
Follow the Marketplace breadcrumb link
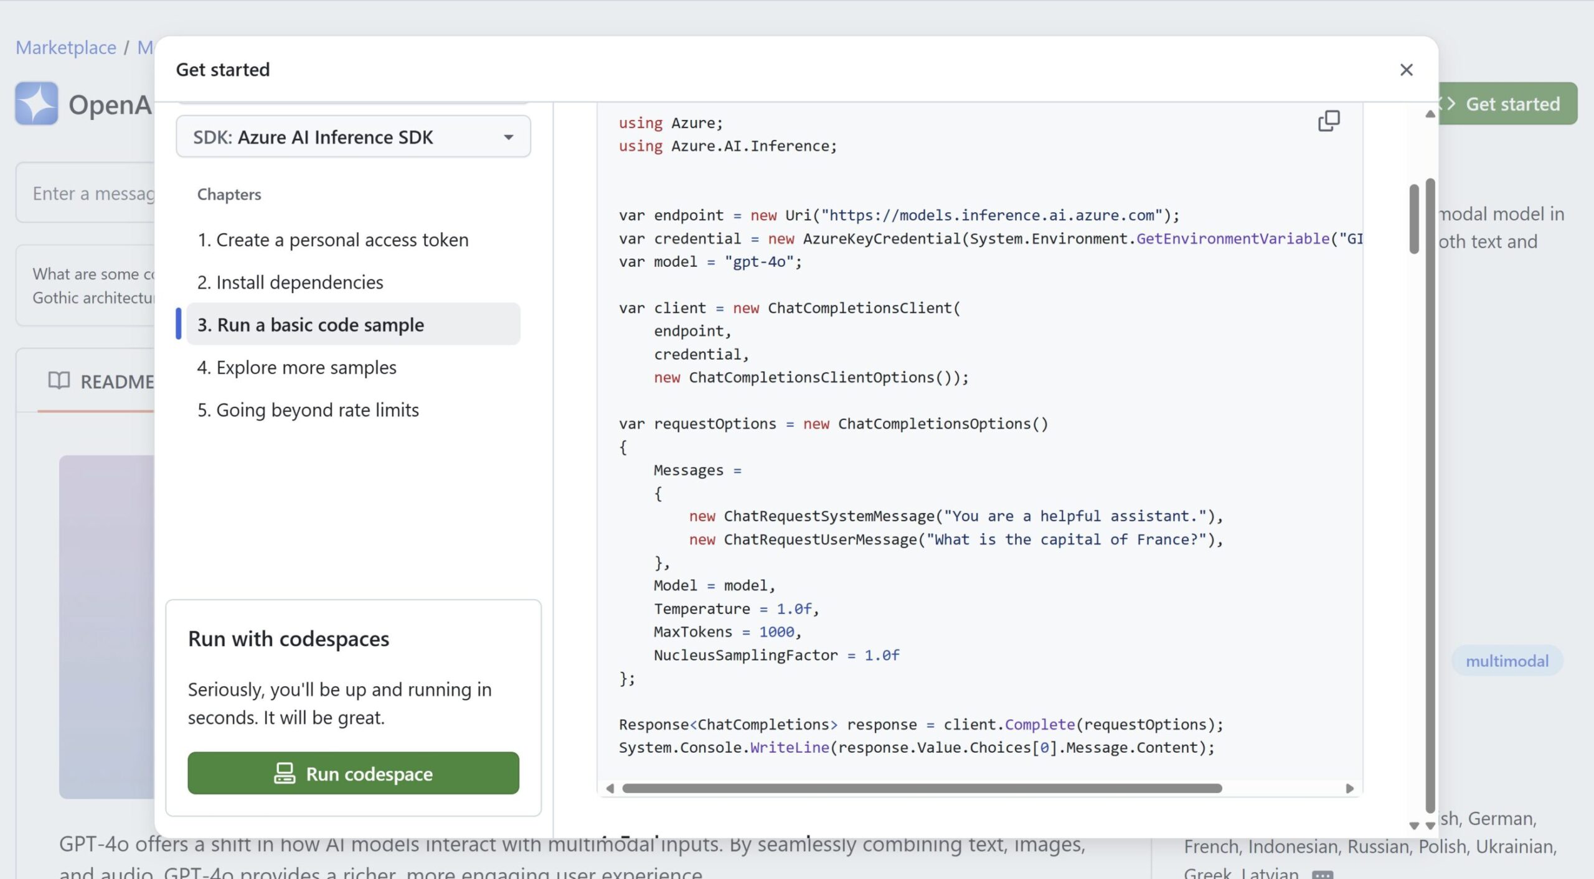[x=65, y=47]
